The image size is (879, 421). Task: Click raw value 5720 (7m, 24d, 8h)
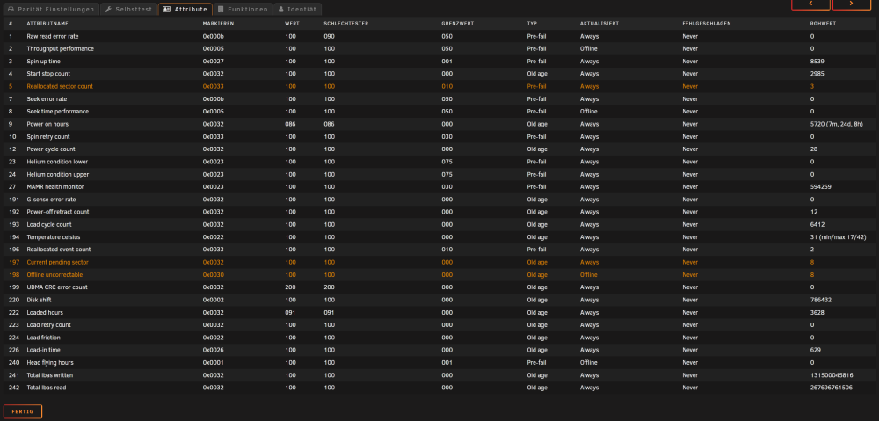835,124
